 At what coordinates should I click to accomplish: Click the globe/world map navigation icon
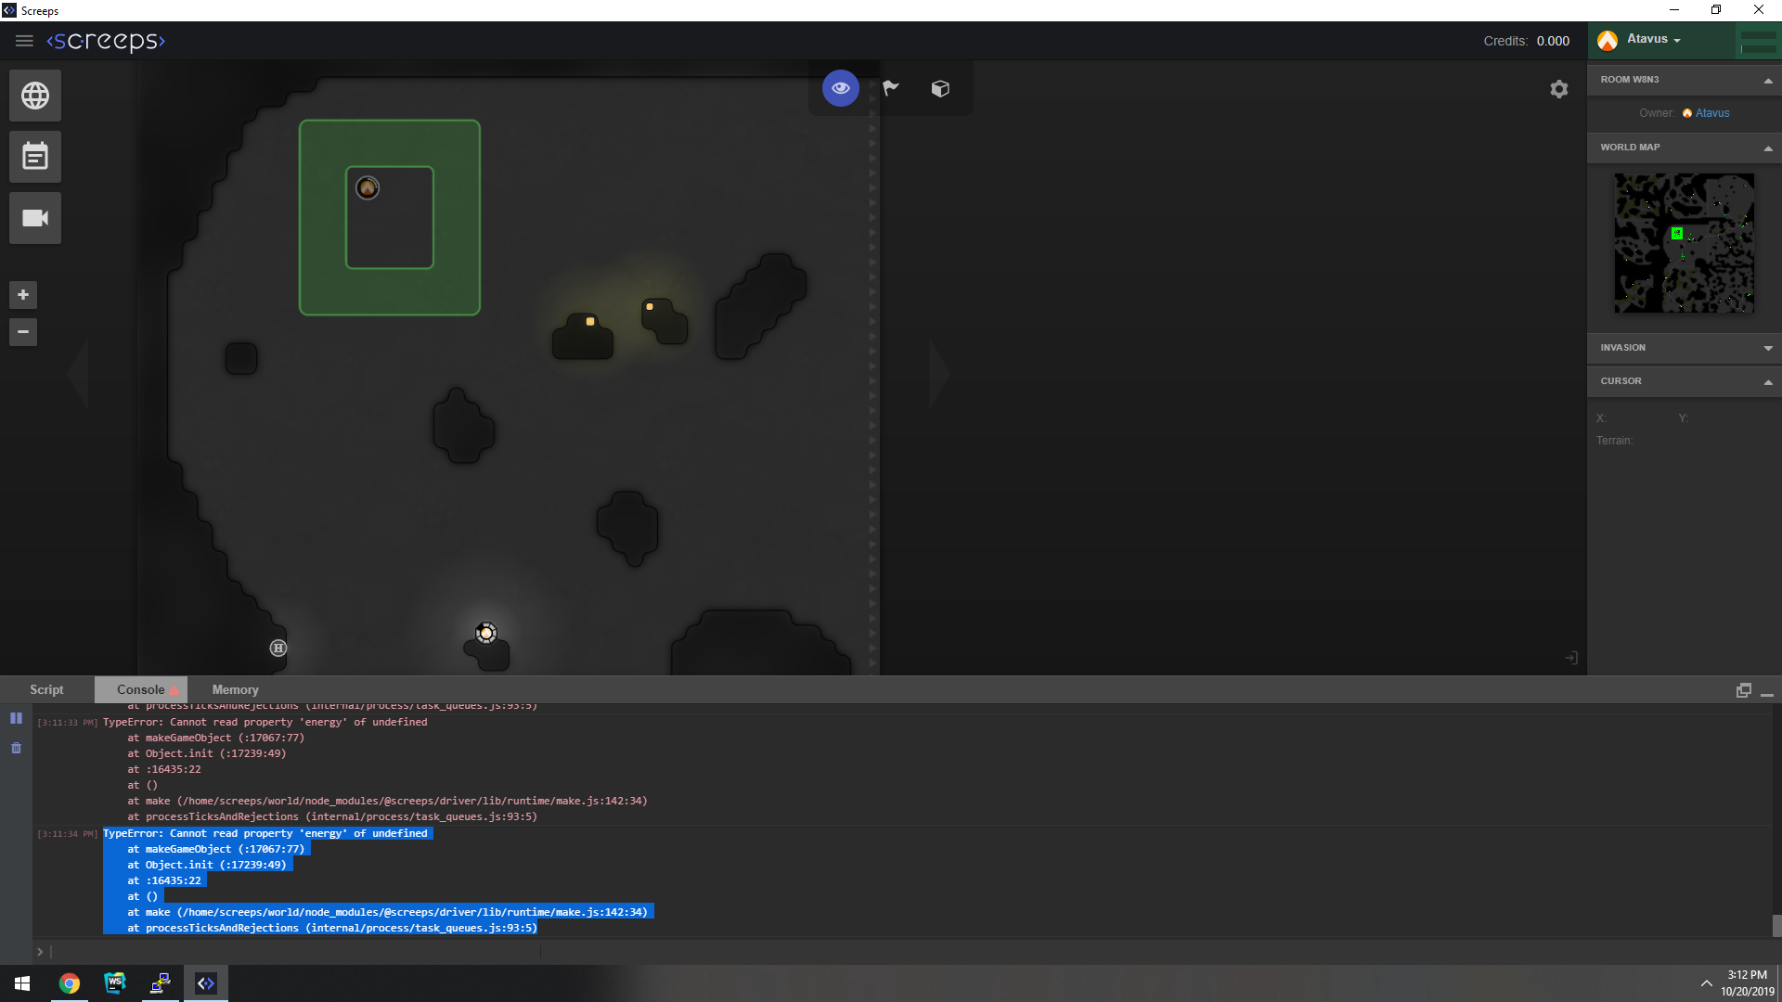[x=33, y=96]
